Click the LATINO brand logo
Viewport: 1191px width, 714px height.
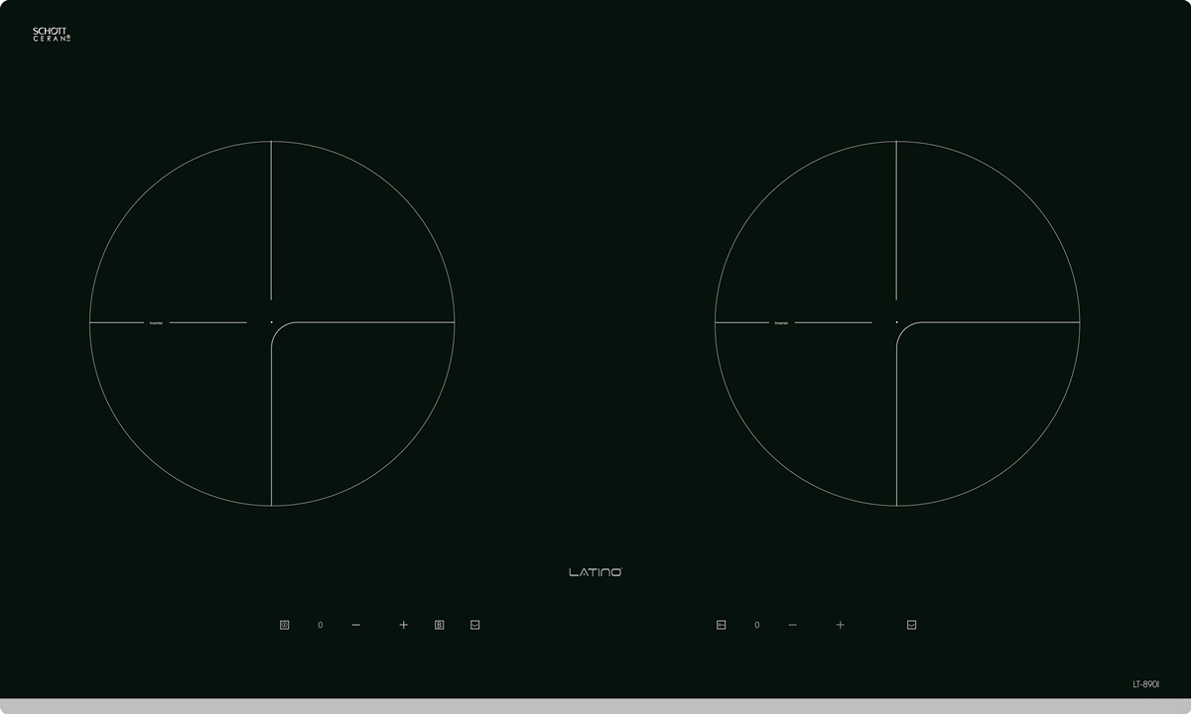point(595,572)
